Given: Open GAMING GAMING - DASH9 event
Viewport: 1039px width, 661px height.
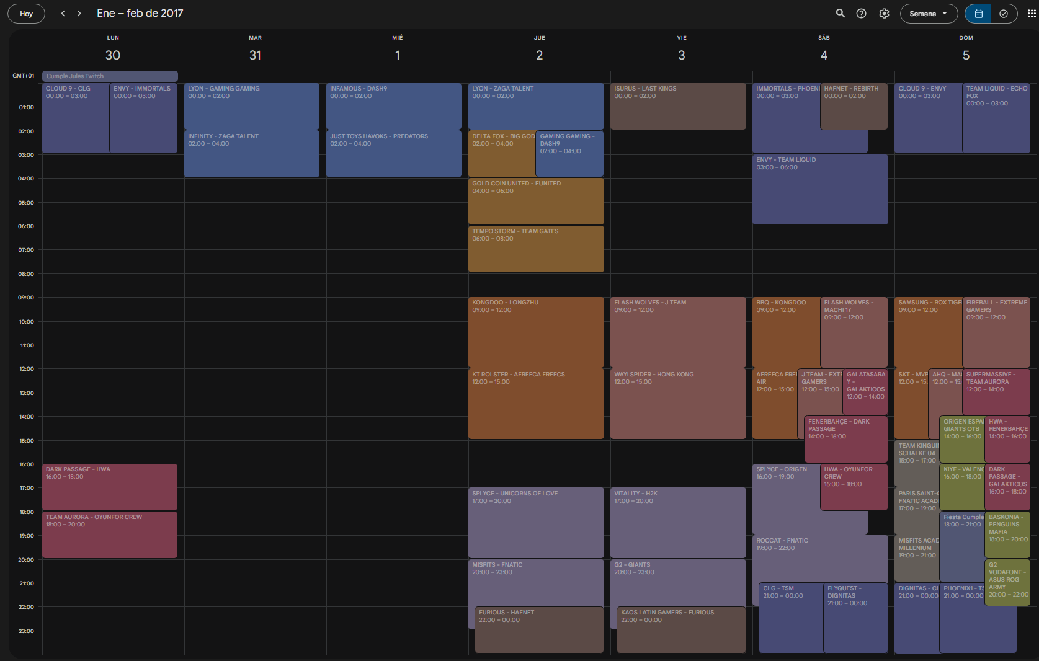Looking at the screenshot, I should click(x=569, y=154).
